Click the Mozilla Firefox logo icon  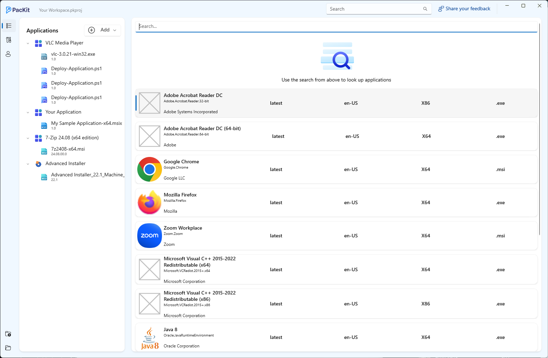(150, 202)
